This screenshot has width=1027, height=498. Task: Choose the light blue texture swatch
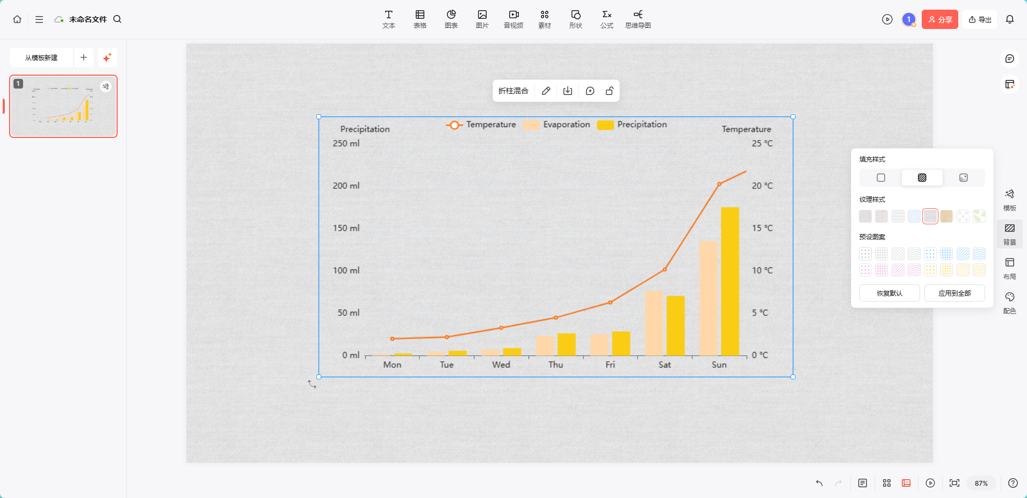[914, 216]
